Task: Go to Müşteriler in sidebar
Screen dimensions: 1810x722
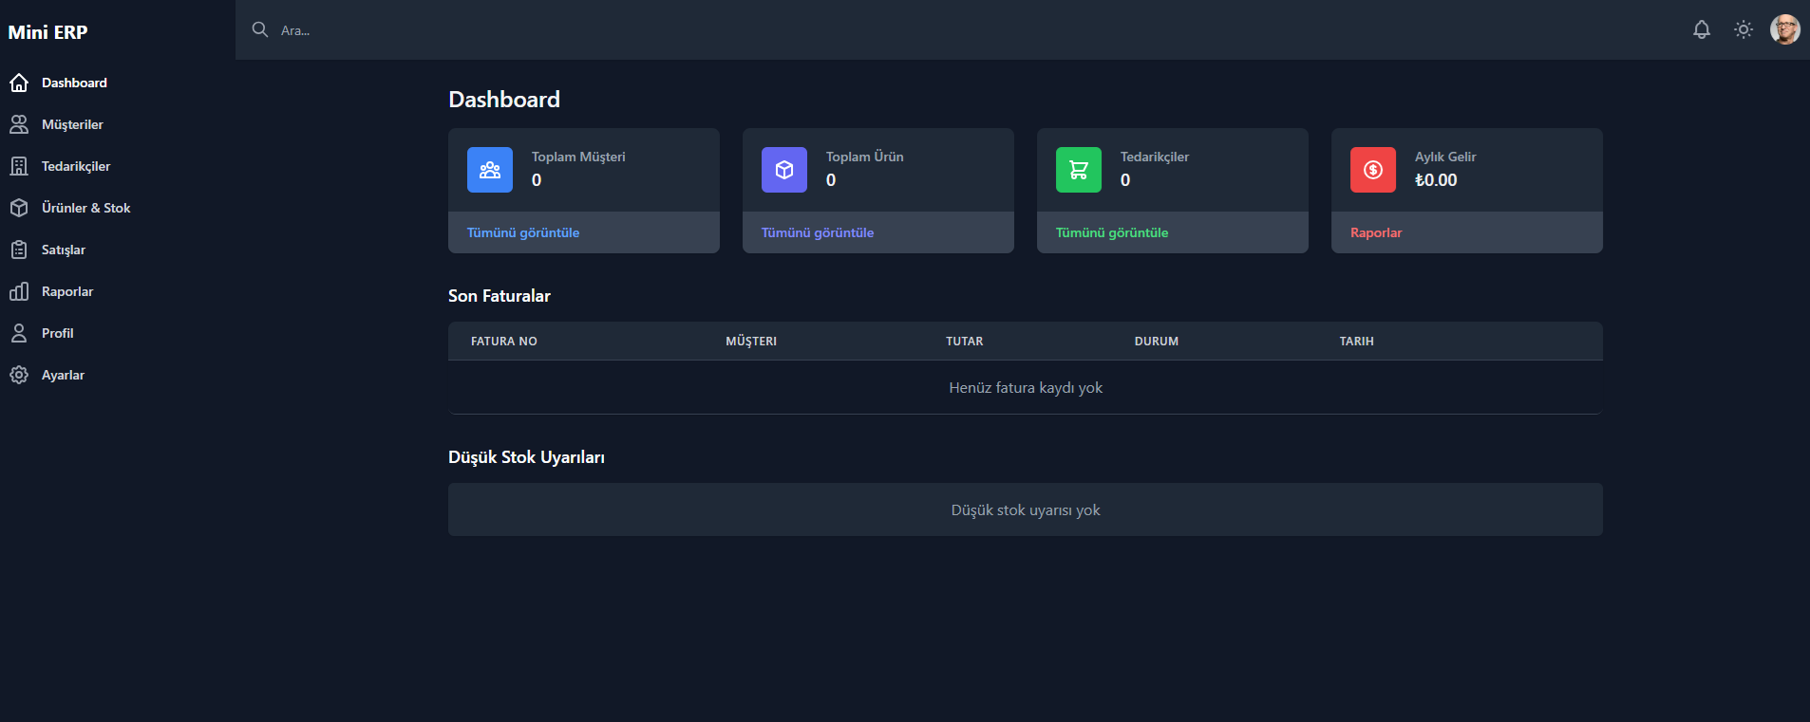Action: pyautogui.click(x=72, y=124)
